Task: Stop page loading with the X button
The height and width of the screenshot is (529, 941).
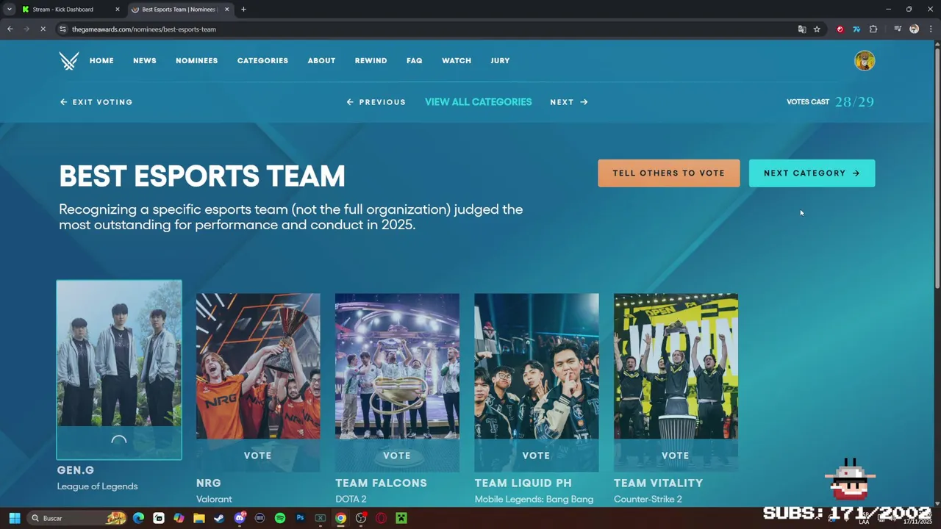Action: pyautogui.click(x=43, y=29)
